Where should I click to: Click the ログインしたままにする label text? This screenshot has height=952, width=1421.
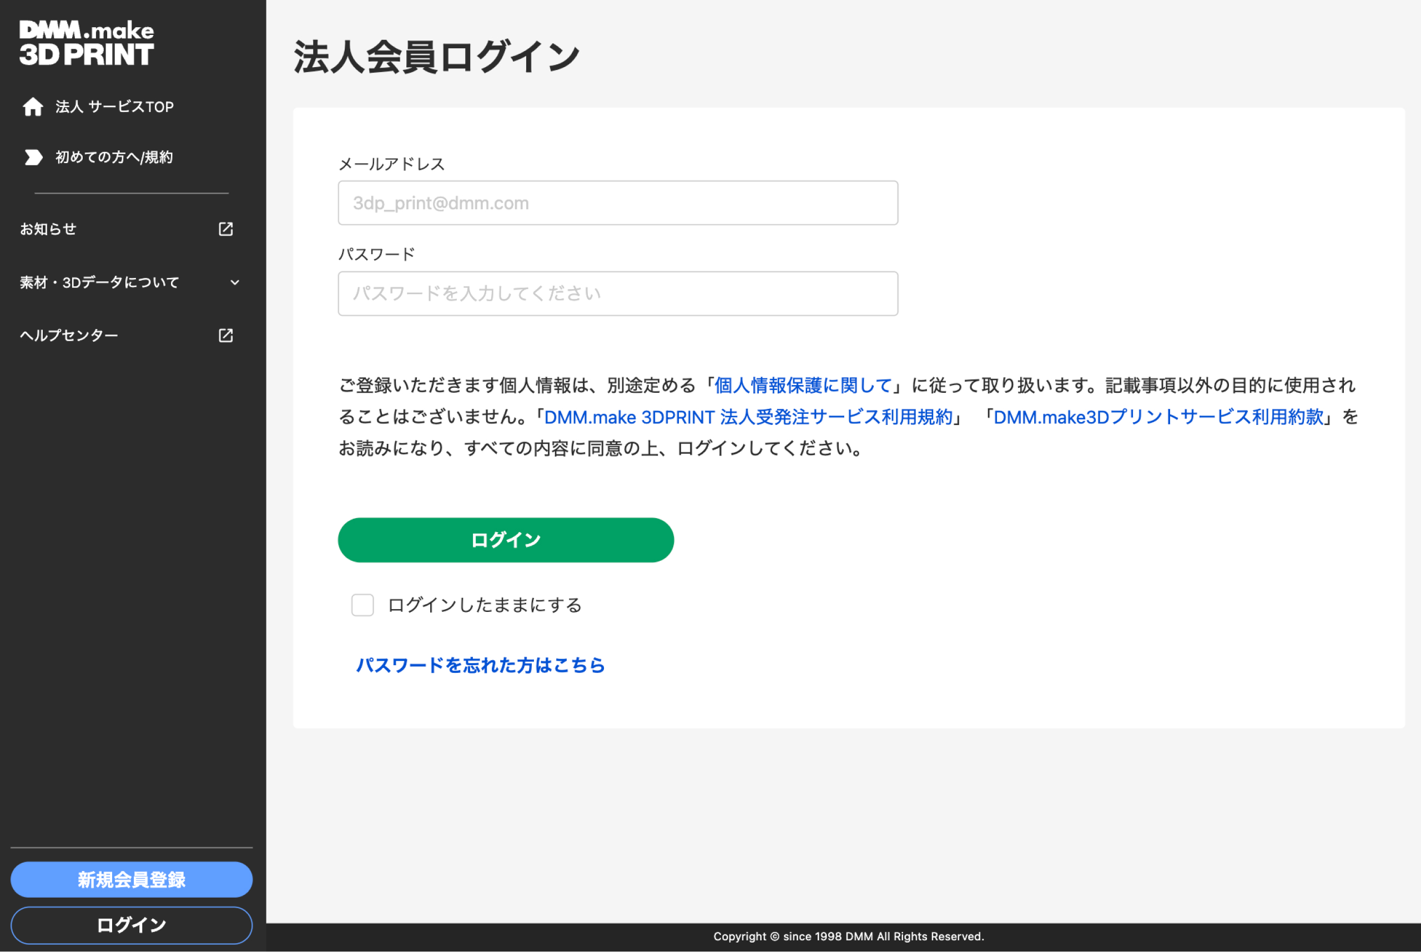484,605
